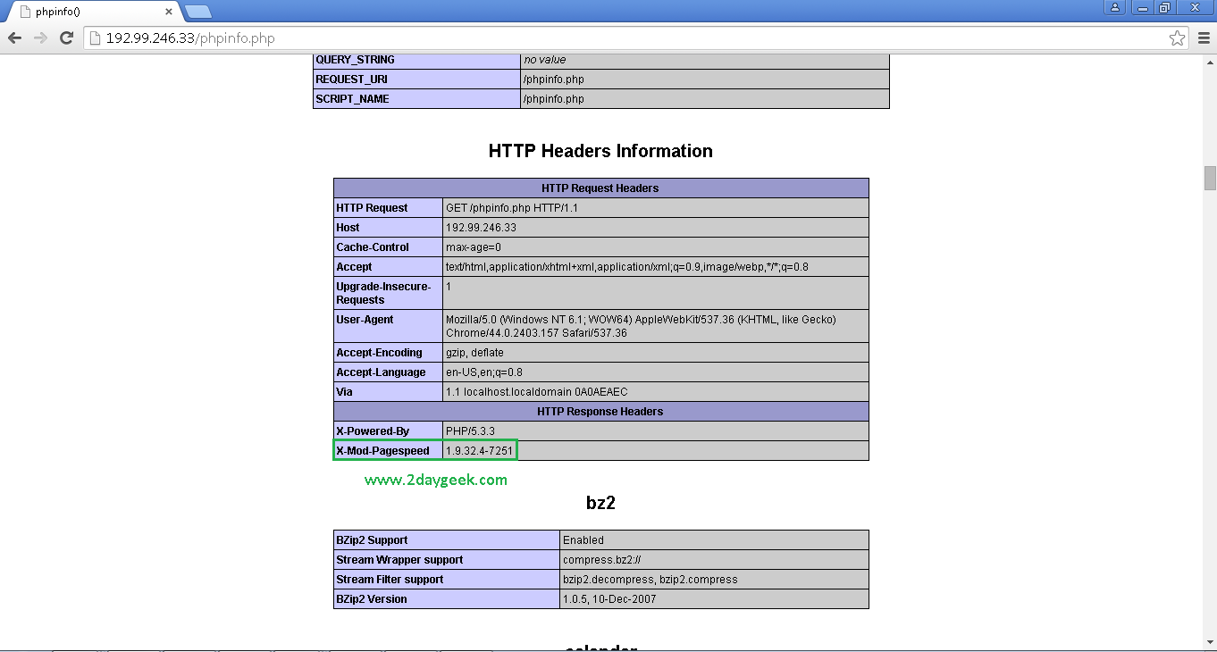Viewport: 1217px width, 652px height.
Task: Click the Stream Wrapper support label
Action: click(x=399, y=560)
